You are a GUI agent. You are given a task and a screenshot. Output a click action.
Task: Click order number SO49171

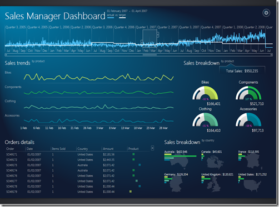pos(12,154)
